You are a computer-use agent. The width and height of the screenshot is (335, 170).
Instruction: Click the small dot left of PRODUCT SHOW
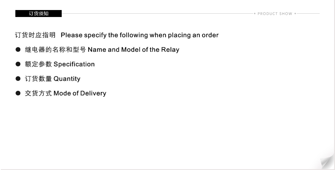(x=255, y=13)
